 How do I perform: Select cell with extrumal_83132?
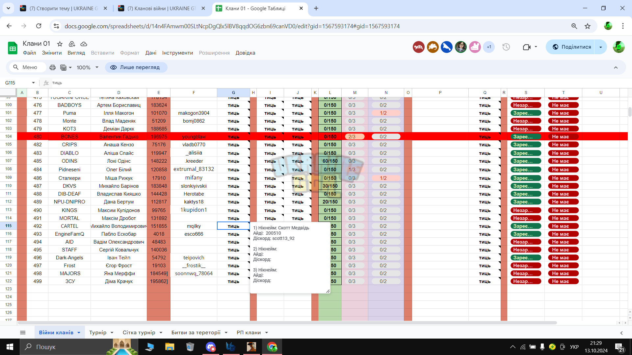[x=194, y=169]
